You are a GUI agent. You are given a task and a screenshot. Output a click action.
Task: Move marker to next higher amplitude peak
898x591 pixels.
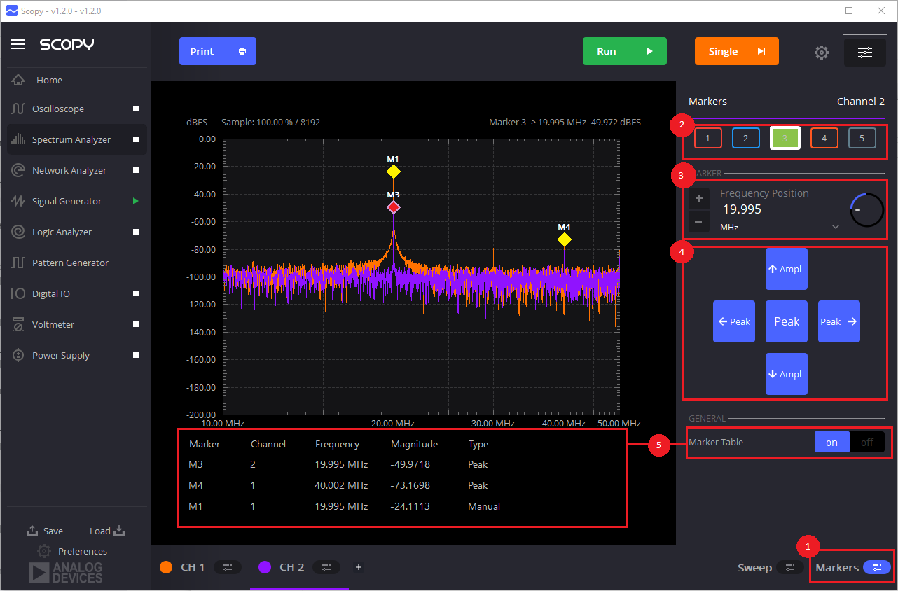coord(787,269)
